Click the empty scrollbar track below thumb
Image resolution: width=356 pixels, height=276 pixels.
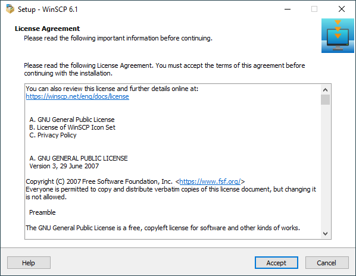pos(326,167)
